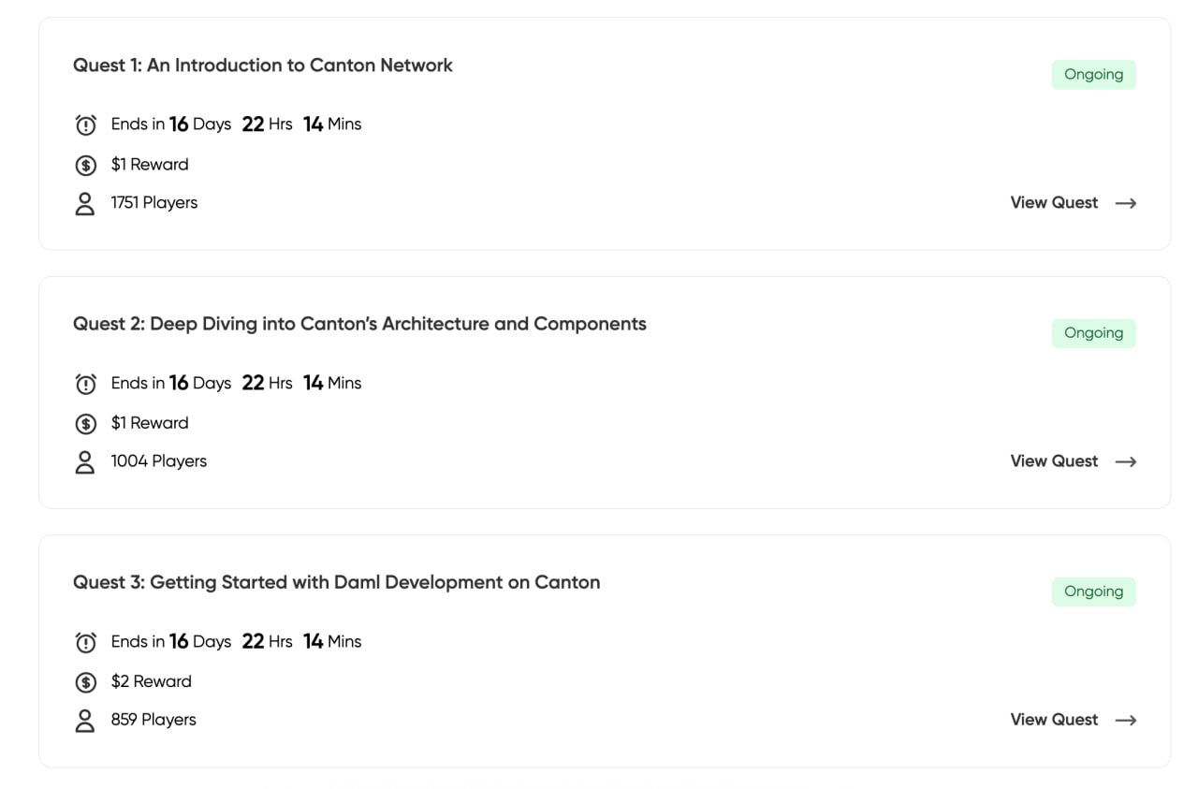
Task: Open View Quest for the Canton Network introduction
Action: (x=1054, y=203)
